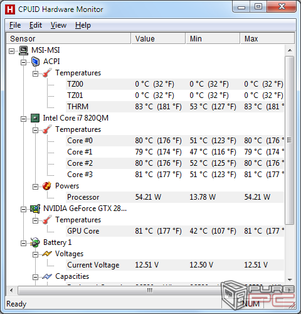The height and width of the screenshot is (314, 301).
Task: Click NVIDIA Temperatures thermometer icon
Action: [47, 220]
